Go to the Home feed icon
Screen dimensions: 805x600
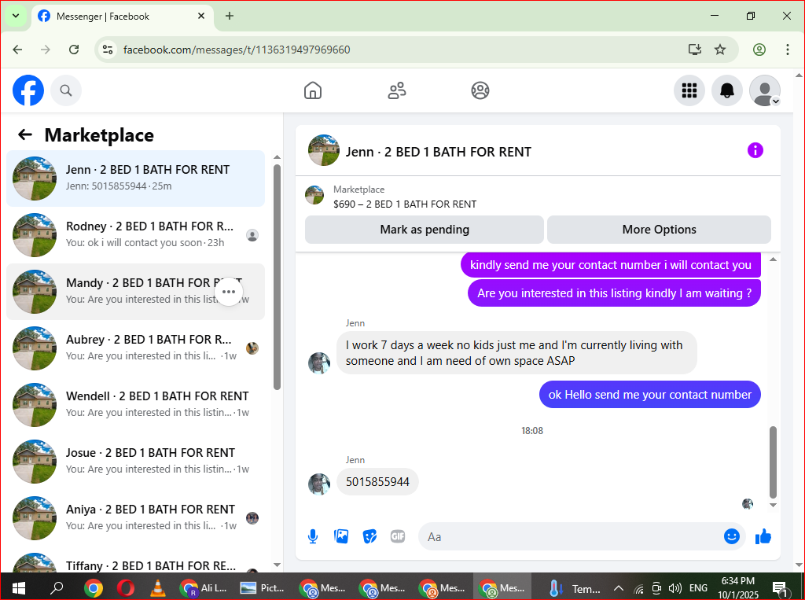[x=313, y=90]
